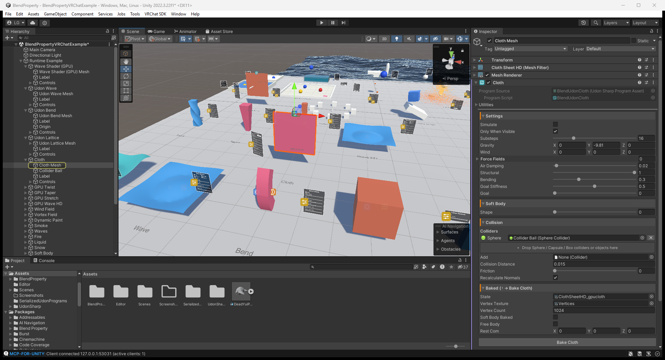665x360 pixels.
Task: Open the global search magnifier icon
Action: click(596, 23)
